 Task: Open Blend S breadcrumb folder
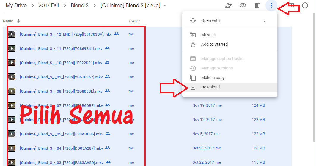[80, 5]
